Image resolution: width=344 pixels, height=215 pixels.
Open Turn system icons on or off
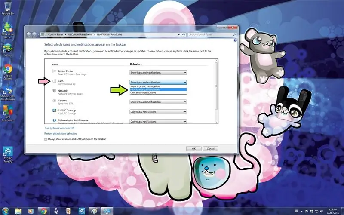point(59,128)
